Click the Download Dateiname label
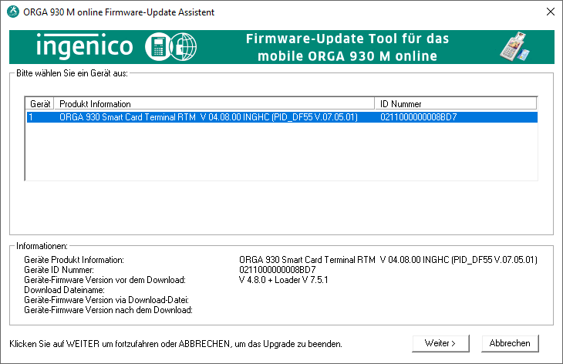 [64, 290]
